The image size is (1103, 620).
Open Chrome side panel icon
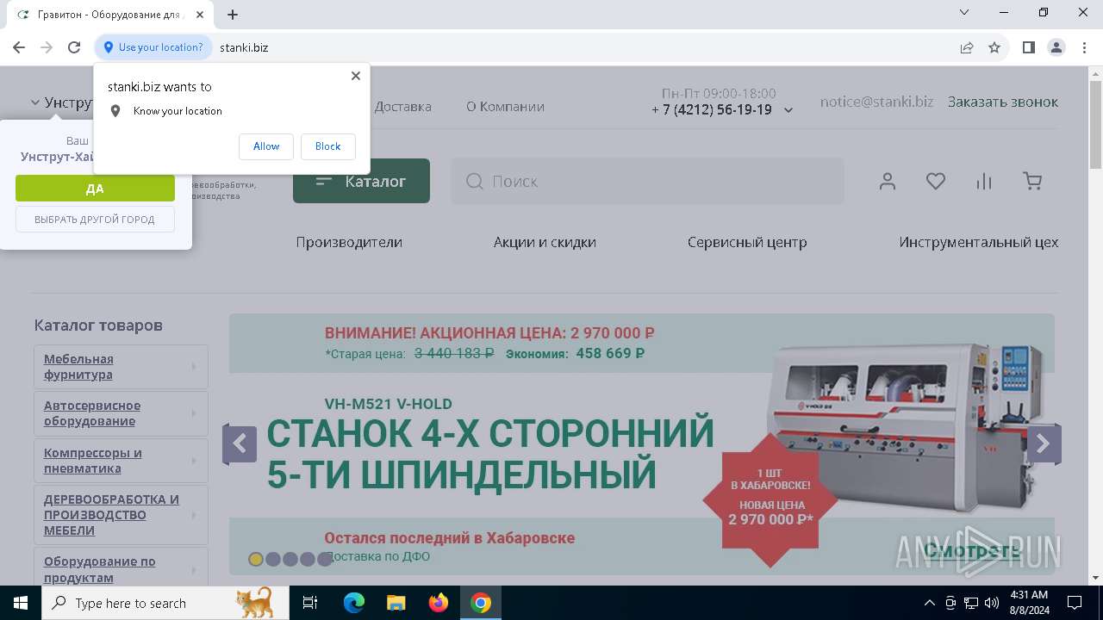[x=1029, y=47]
